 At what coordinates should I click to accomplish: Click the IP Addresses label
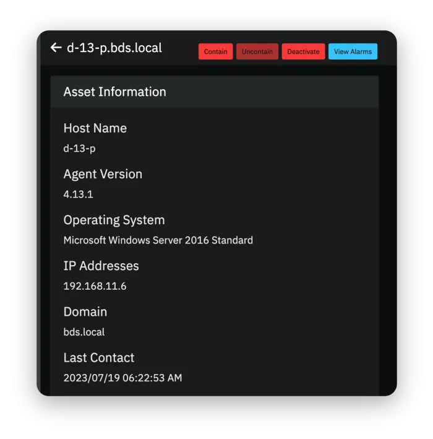tap(101, 266)
